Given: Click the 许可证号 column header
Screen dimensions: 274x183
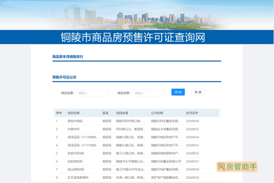Looking at the screenshot, I should click(x=192, y=113).
